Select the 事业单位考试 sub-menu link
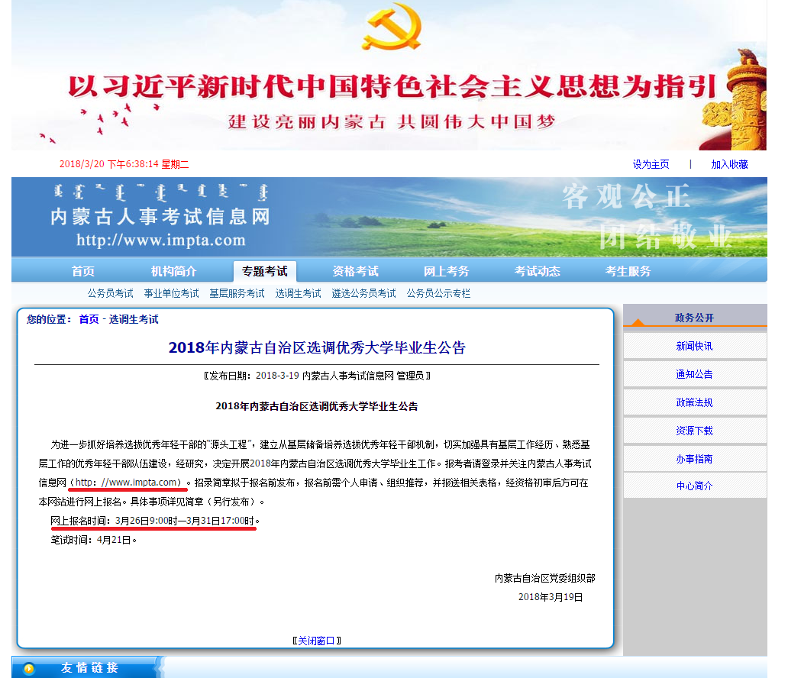The image size is (788, 678). point(171,293)
